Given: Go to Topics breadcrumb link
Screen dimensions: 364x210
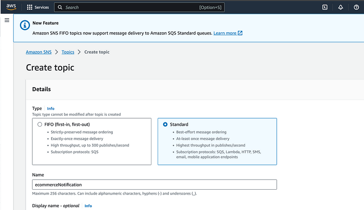Looking at the screenshot, I should click(68, 52).
